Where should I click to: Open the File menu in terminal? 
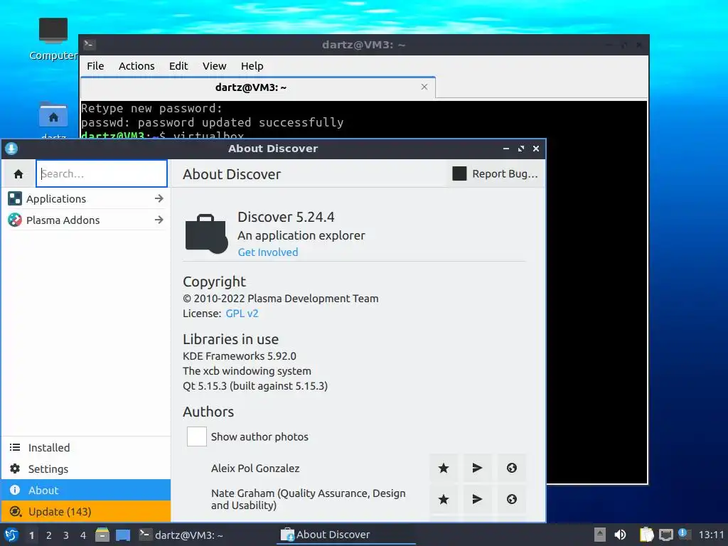96,66
